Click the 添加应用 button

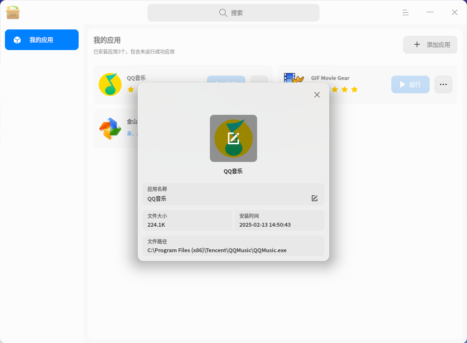[x=430, y=45]
